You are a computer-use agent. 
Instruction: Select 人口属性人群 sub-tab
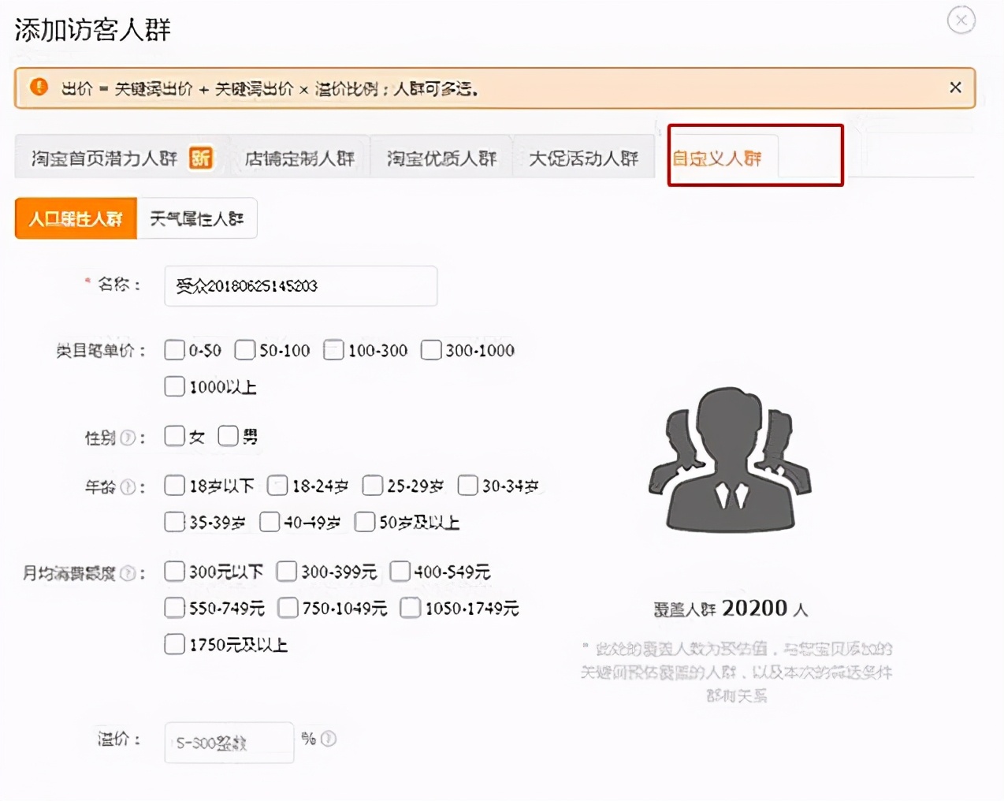[76, 218]
